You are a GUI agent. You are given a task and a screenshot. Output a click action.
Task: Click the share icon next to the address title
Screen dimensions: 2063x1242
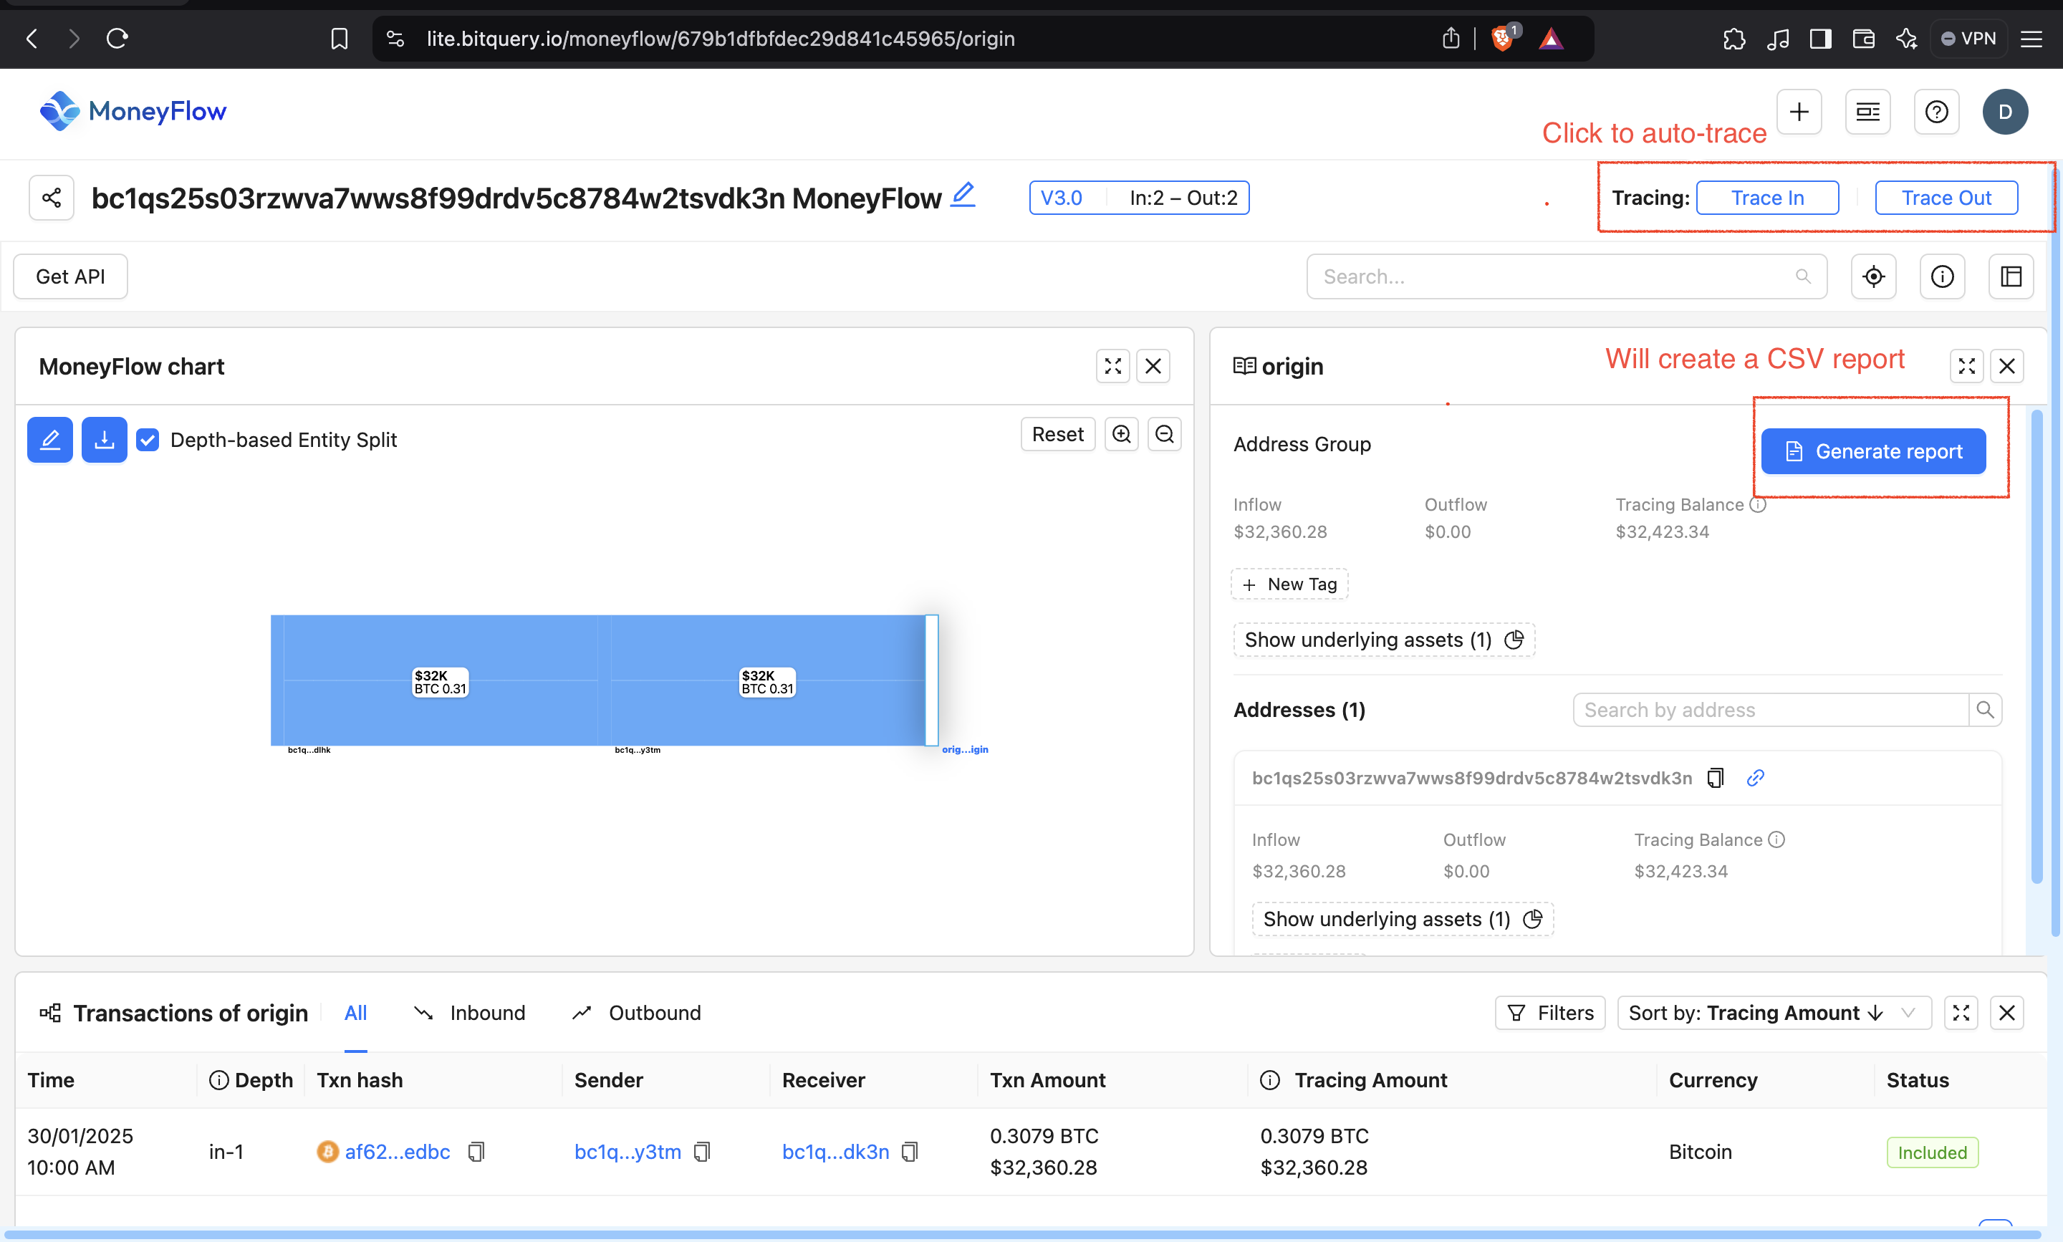point(51,198)
